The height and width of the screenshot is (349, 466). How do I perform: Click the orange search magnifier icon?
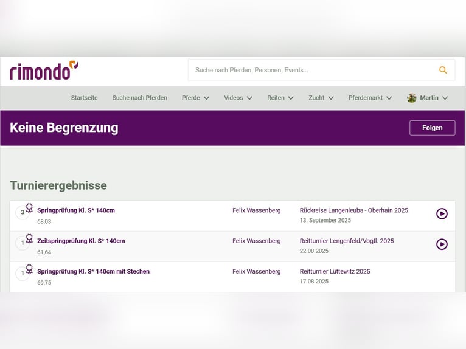[443, 70]
